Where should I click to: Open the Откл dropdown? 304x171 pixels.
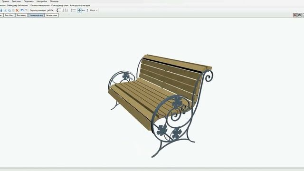[x=94, y=10]
